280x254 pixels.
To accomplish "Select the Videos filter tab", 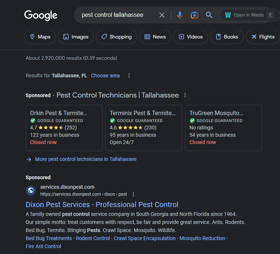I will pos(191,37).
